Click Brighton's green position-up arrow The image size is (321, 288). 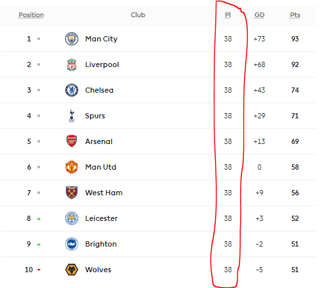(x=39, y=244)
